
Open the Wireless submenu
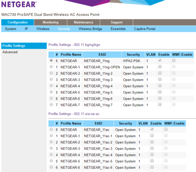(43, 29)
